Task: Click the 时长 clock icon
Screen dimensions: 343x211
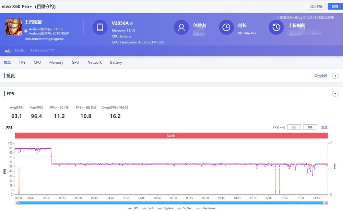Action: tap(226, 27)
